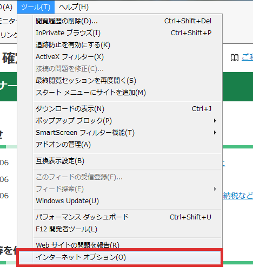Select ActiveX フィルター(X) option
This screenshot has height=272, width=253.
pos(120,57)
